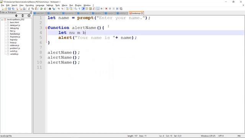The image size is (245, 138).
Task: Undo the last edit with toolbar icon
Action: [41, 9]
